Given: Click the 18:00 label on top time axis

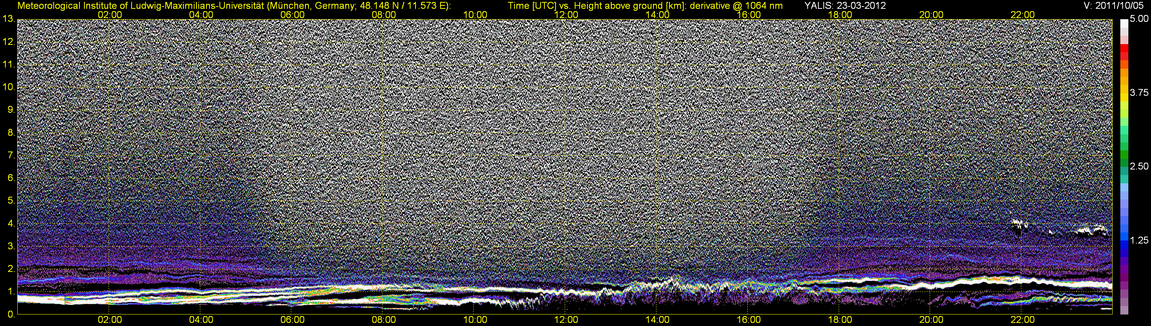Looking at the screenshot, I should click(x=840, y=15).
